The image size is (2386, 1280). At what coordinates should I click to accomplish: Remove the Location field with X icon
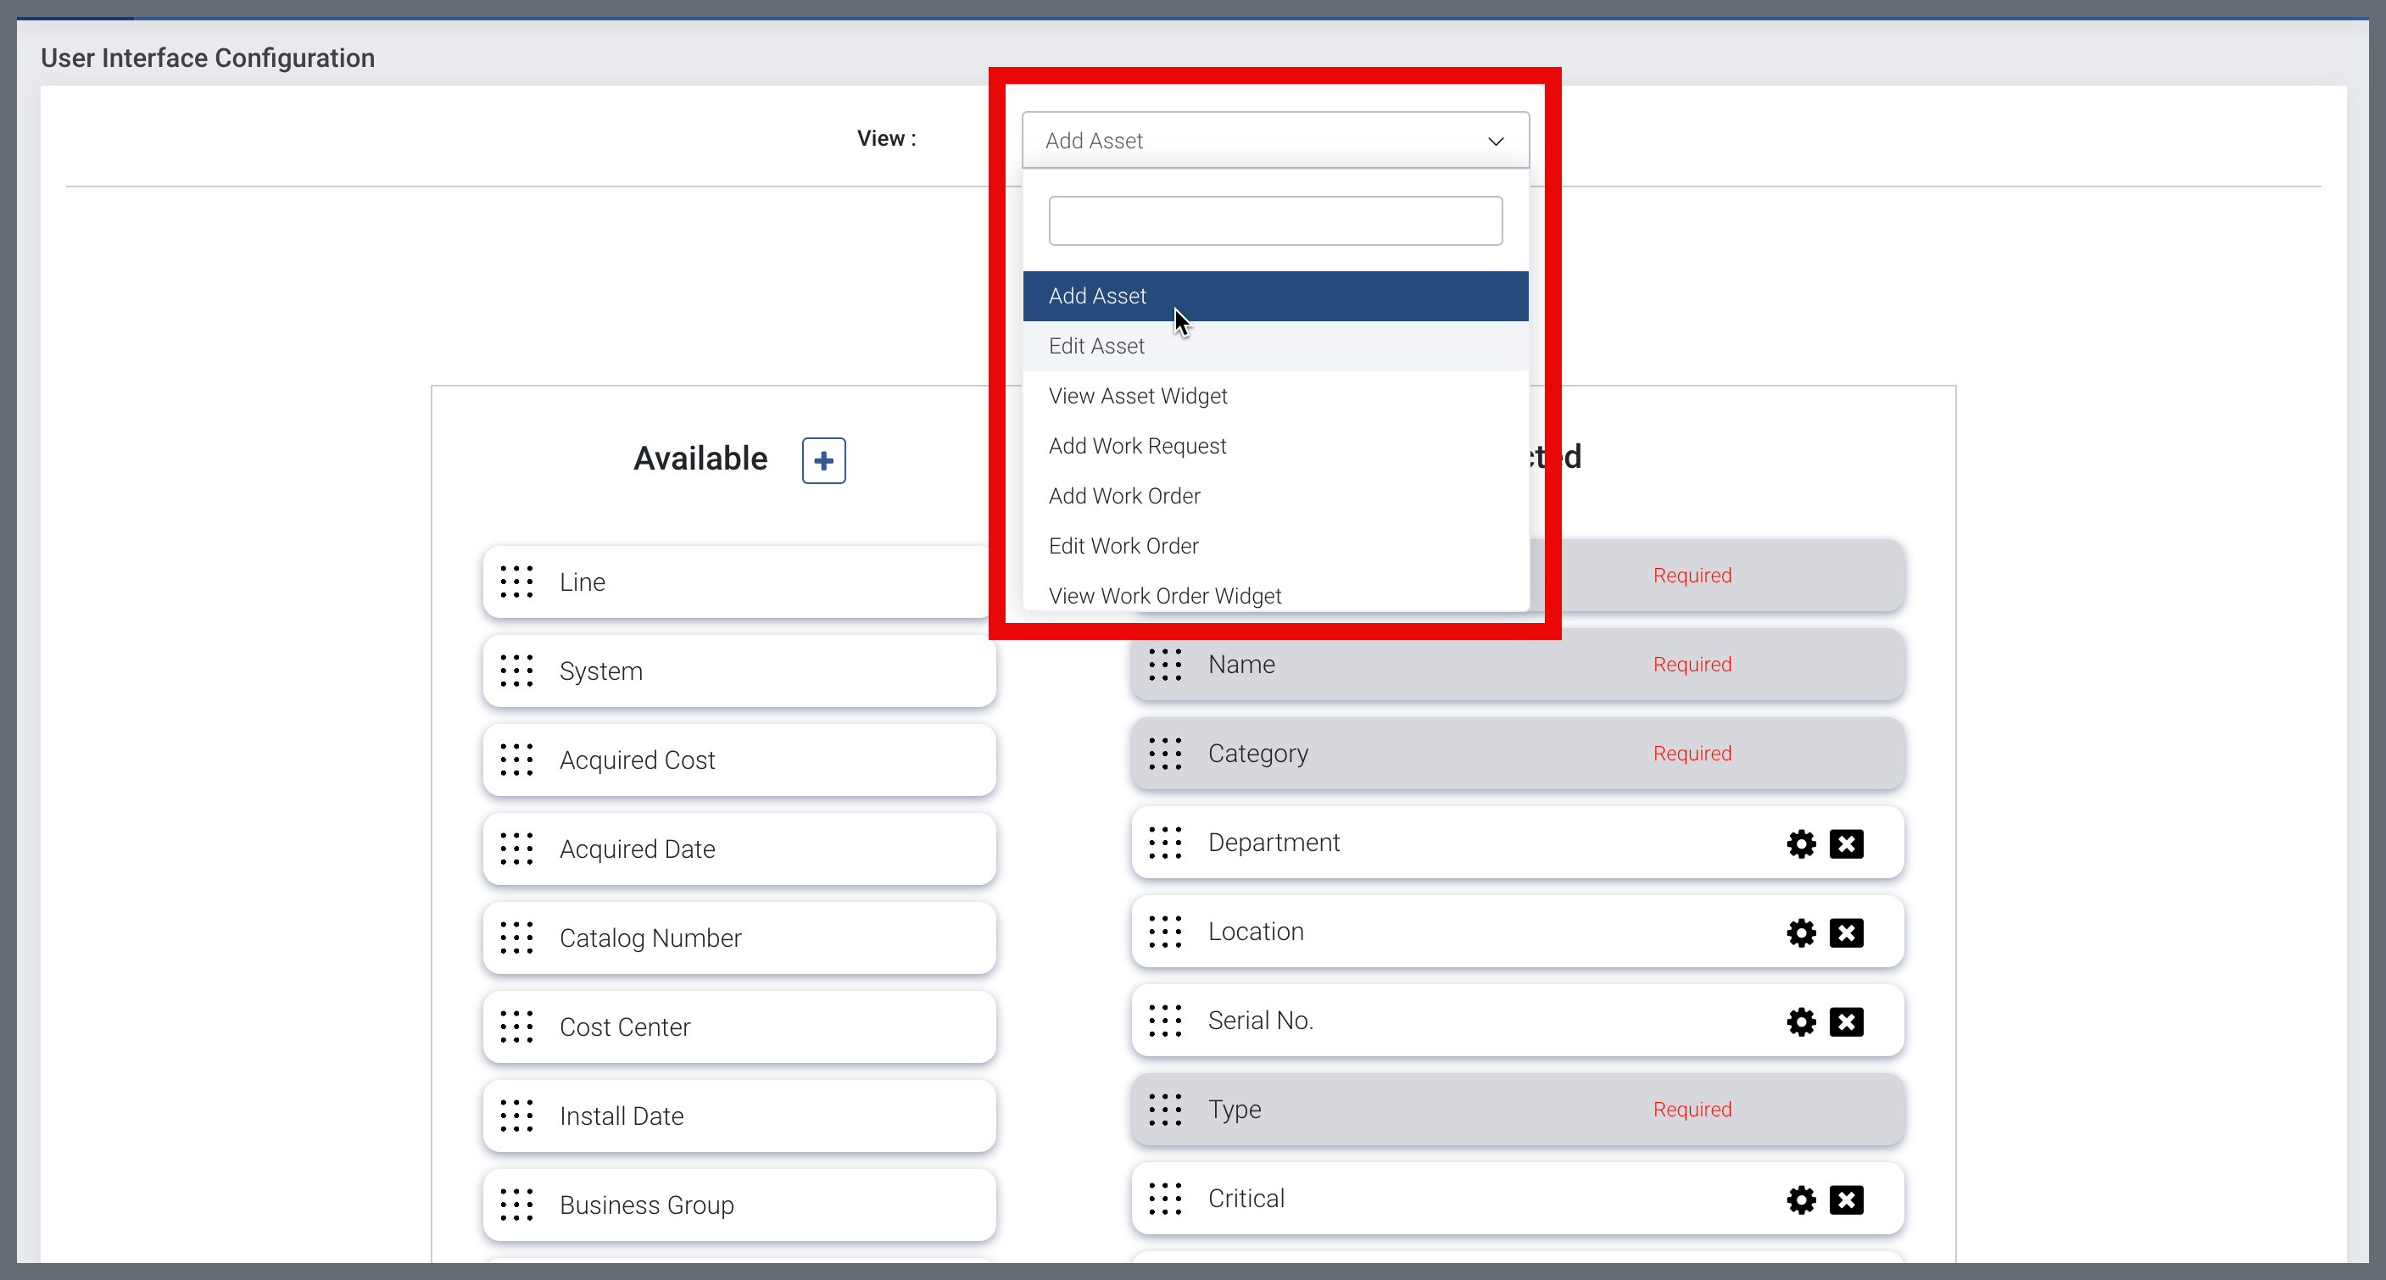pyautogui.click(x=1846, y=932)
